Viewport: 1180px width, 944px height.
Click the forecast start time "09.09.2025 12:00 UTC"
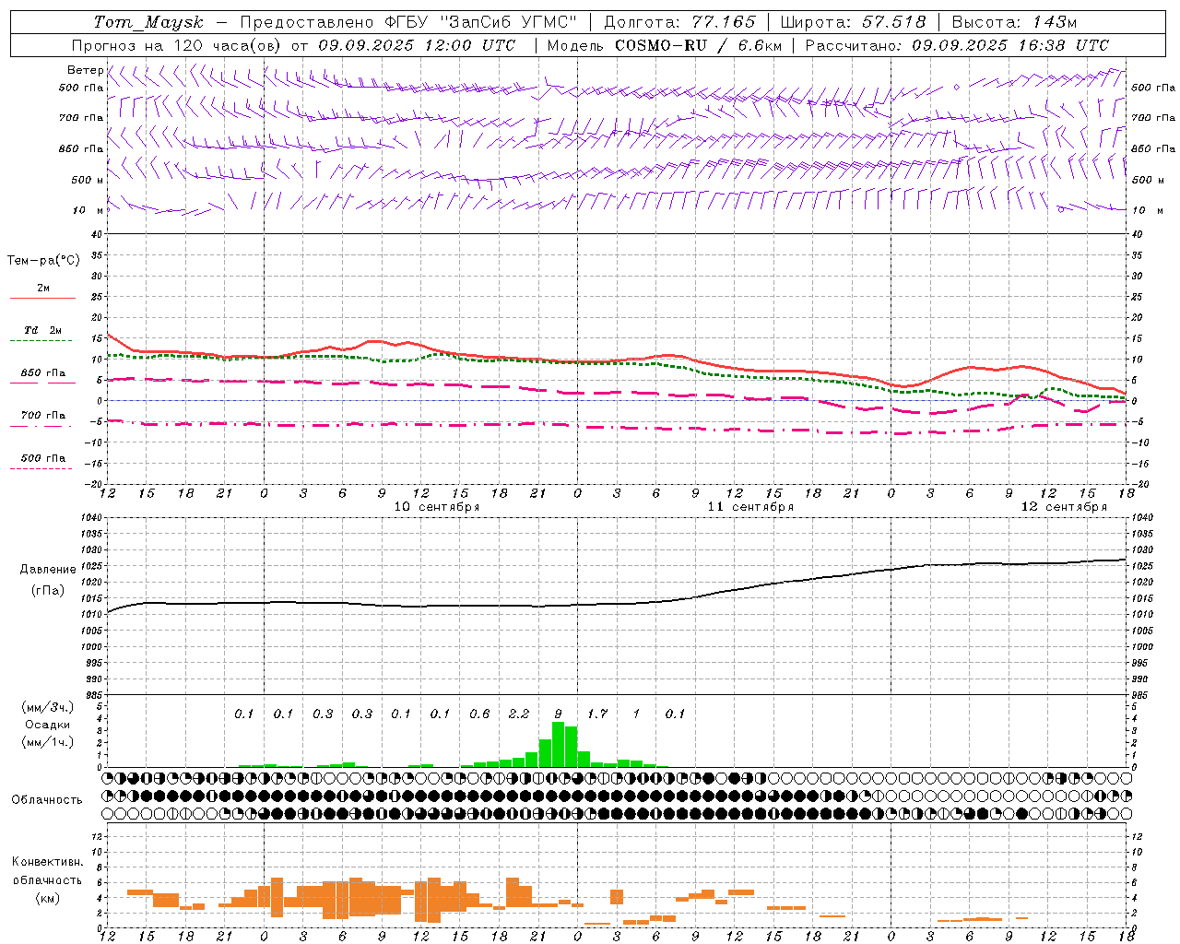click(419, 45)
